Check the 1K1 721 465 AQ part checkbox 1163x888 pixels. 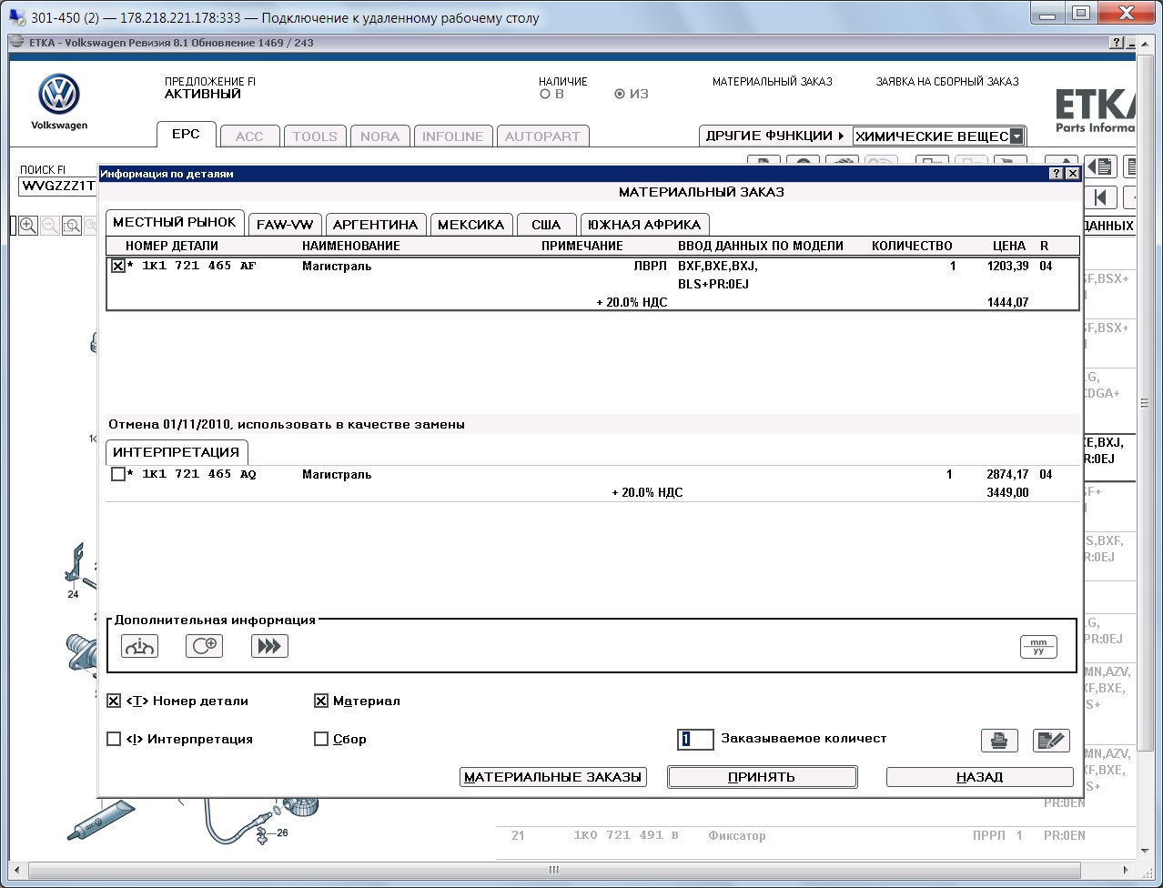coord(118,474)
